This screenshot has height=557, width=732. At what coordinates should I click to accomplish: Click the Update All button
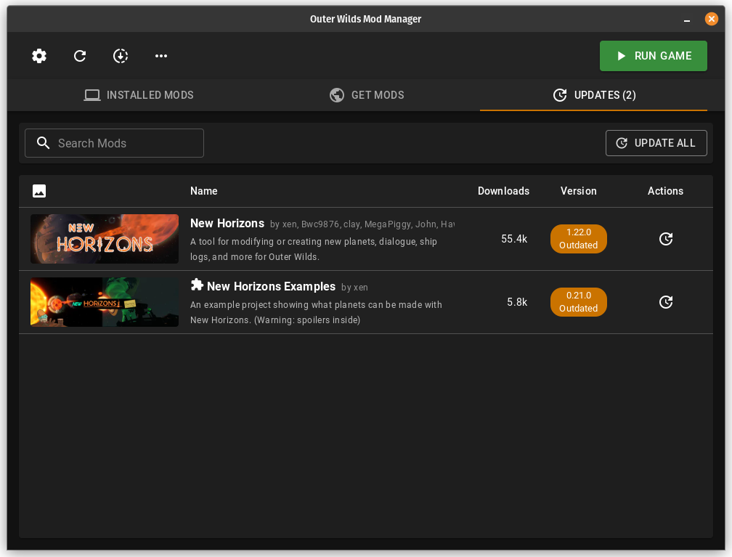pos(656,143)
